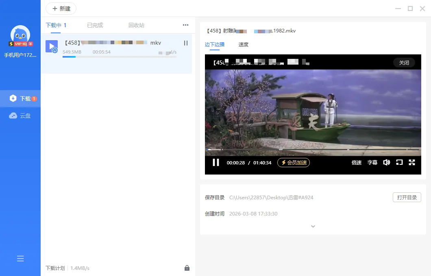431x276 pixels.
Task: Switch to the 下载中 tab
Action: point(56,25)
